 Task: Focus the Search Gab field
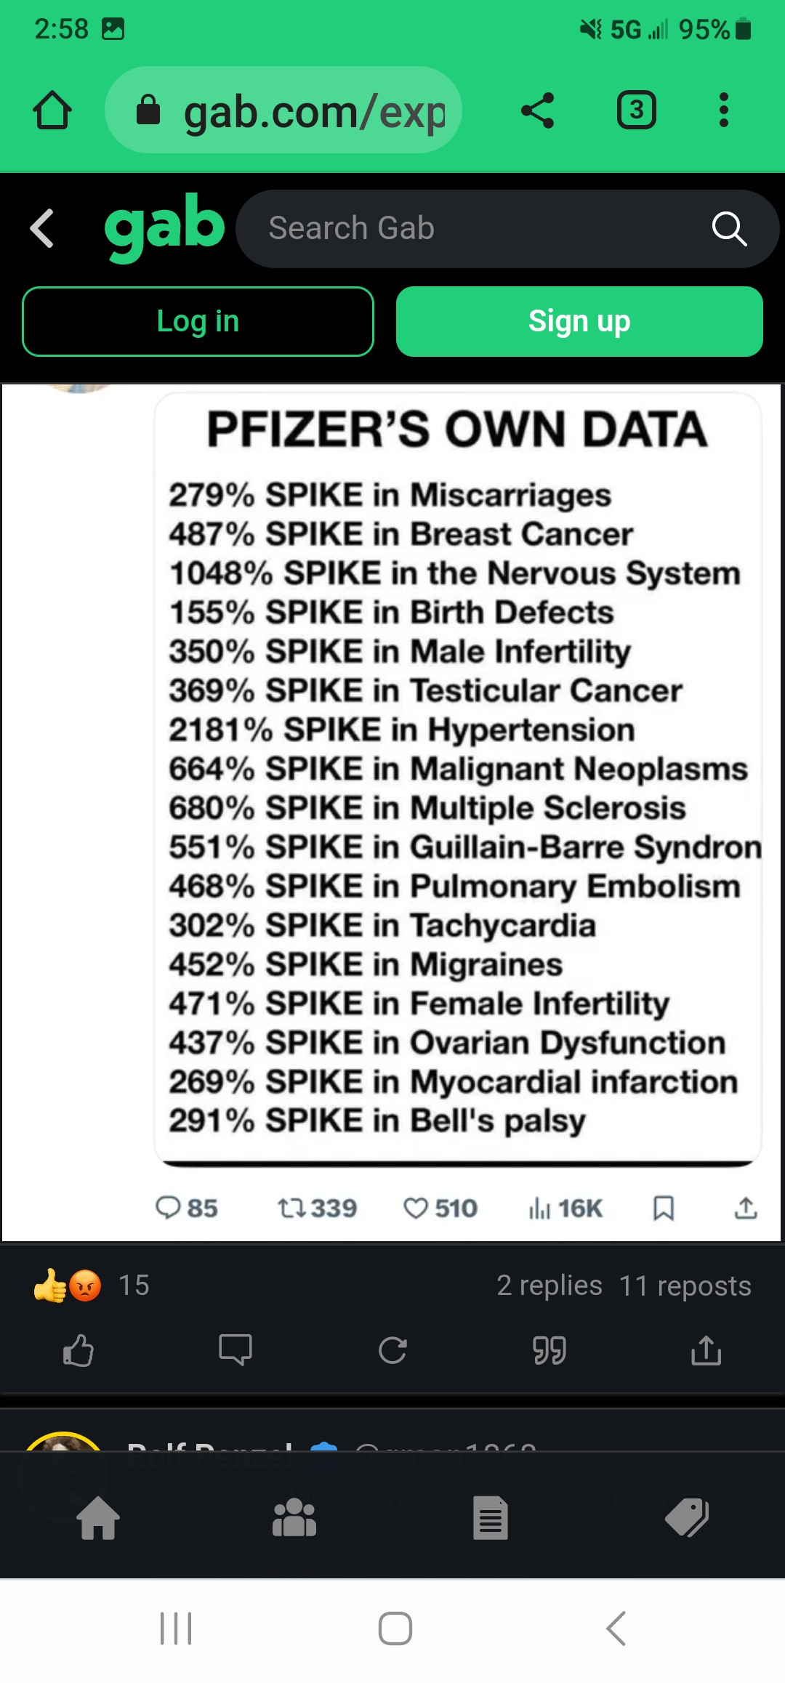(472, 228)
